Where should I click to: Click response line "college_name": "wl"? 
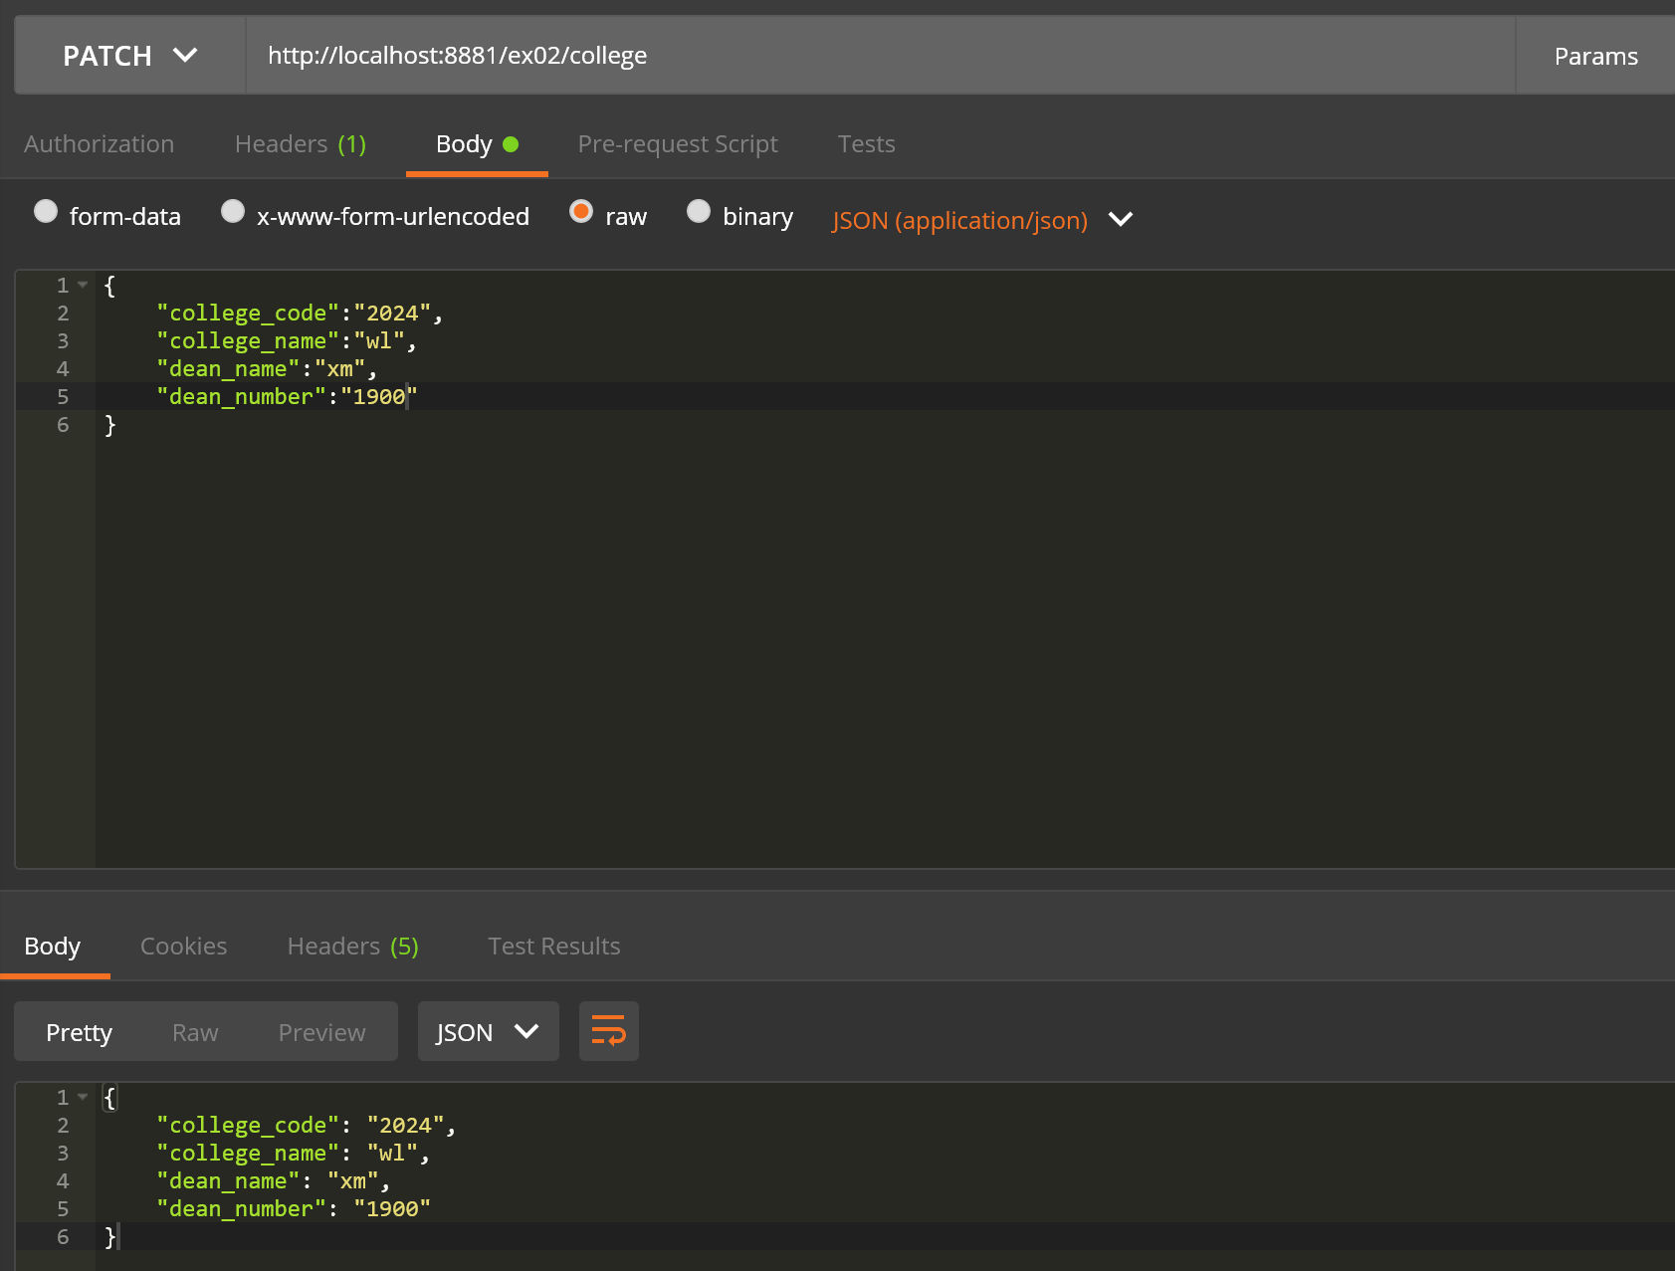[x=293, y=1153]
